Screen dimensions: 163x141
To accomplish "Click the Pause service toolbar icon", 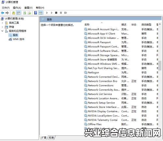I will point(61,13).
